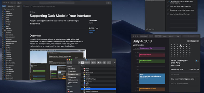
Task: Expand the Foundation disclosure triangle
Action: click(3, 13)
